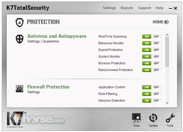Click the K7 Computing logo
Image resolution: width=183 pixels, height=132 pixels.
coord(16,118)
